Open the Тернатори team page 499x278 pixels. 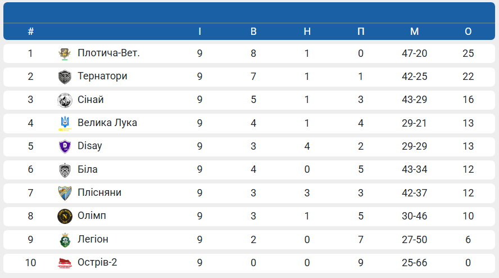pyautogui.click(x=102, y=77)
